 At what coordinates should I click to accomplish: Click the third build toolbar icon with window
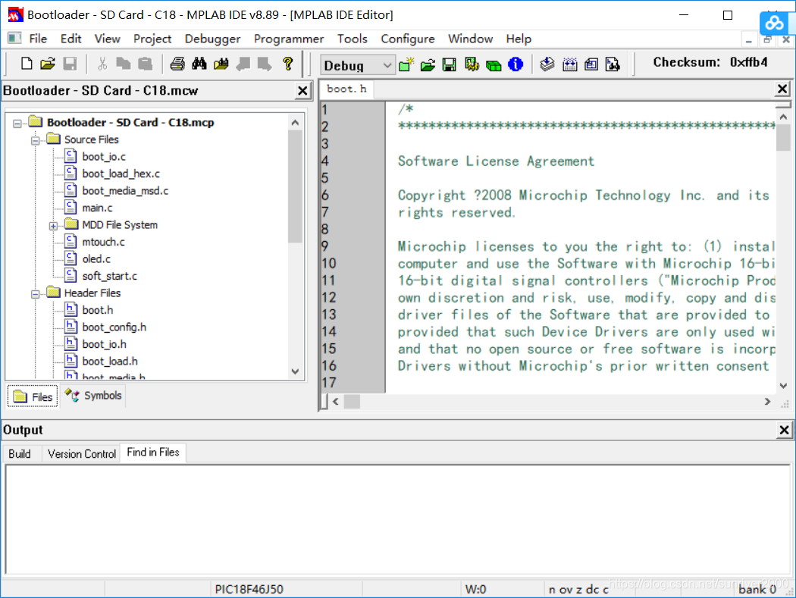click(x=591, y=64)
